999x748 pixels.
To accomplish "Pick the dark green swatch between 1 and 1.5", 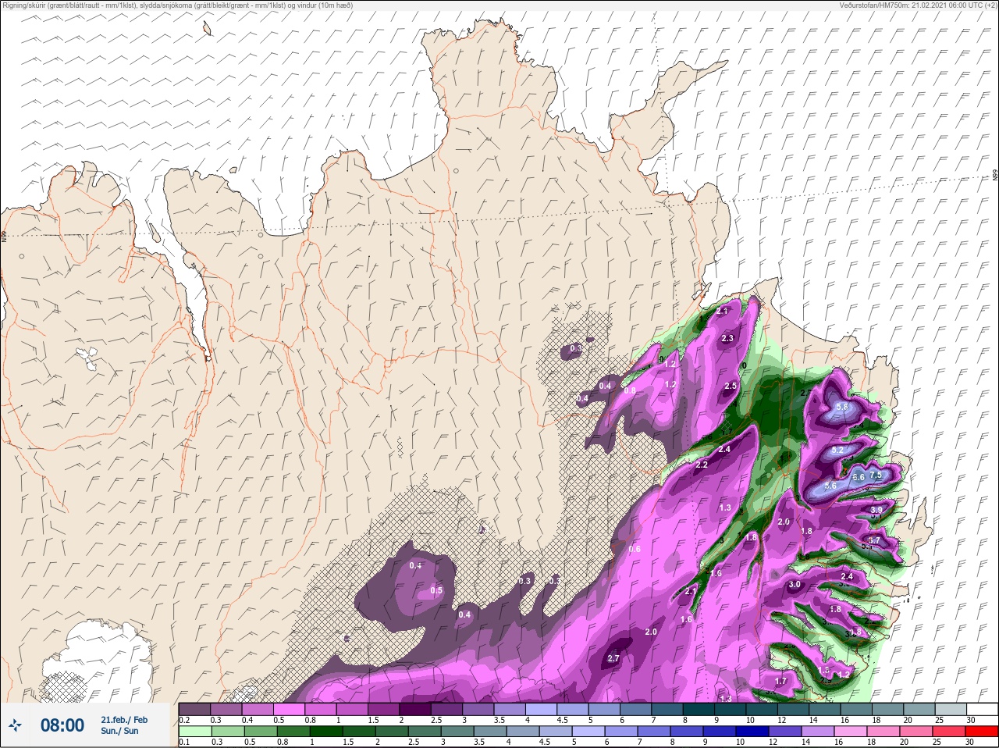I will click(x=325, y=732).
